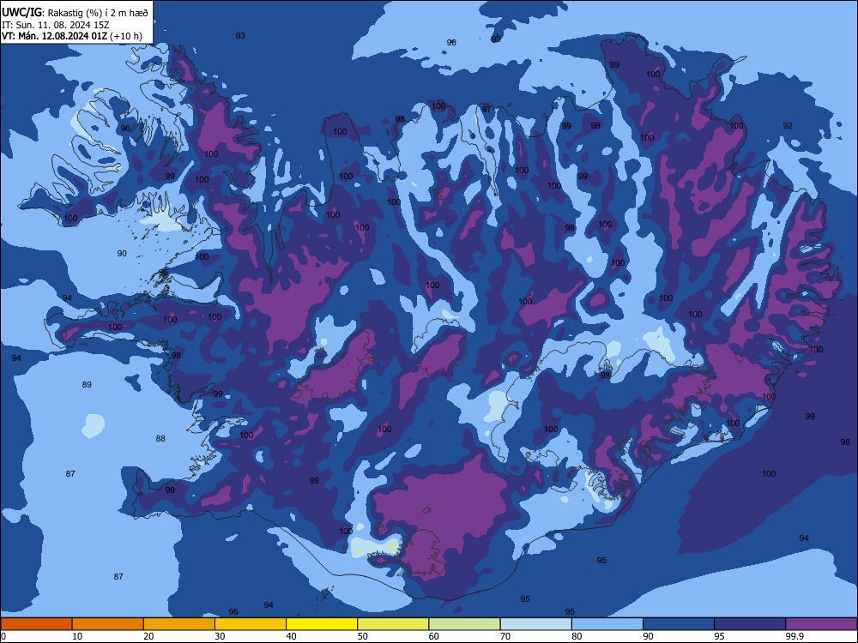
Task: Select the "80" legend tick label
Action: point(577,636)
